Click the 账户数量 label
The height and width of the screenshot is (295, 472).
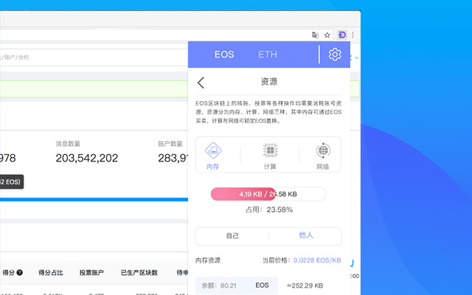(170, 144)
